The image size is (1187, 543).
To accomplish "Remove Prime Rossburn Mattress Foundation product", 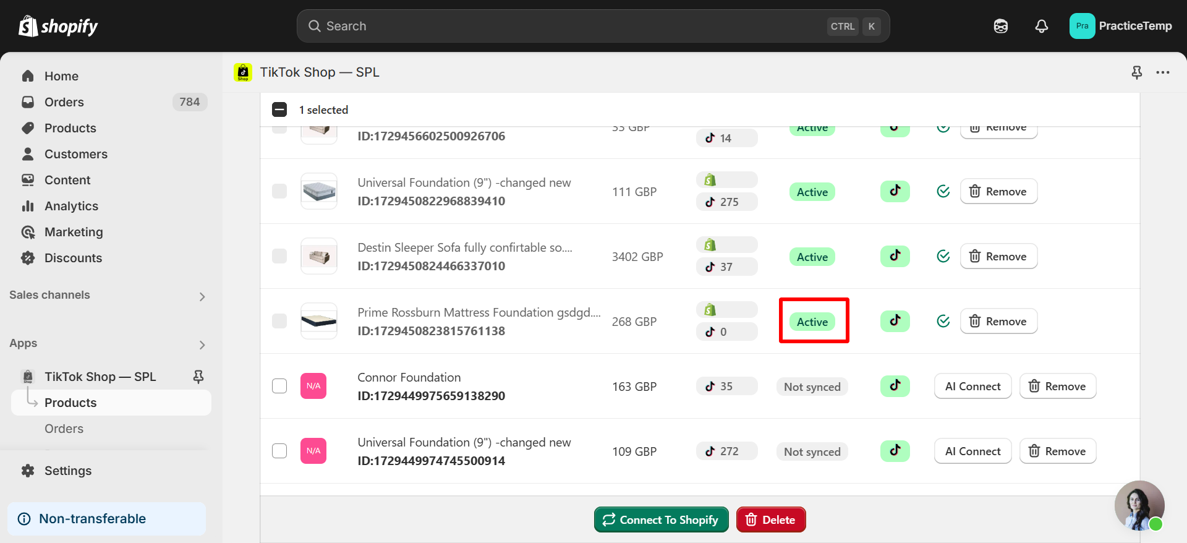I will click(998, 321).
